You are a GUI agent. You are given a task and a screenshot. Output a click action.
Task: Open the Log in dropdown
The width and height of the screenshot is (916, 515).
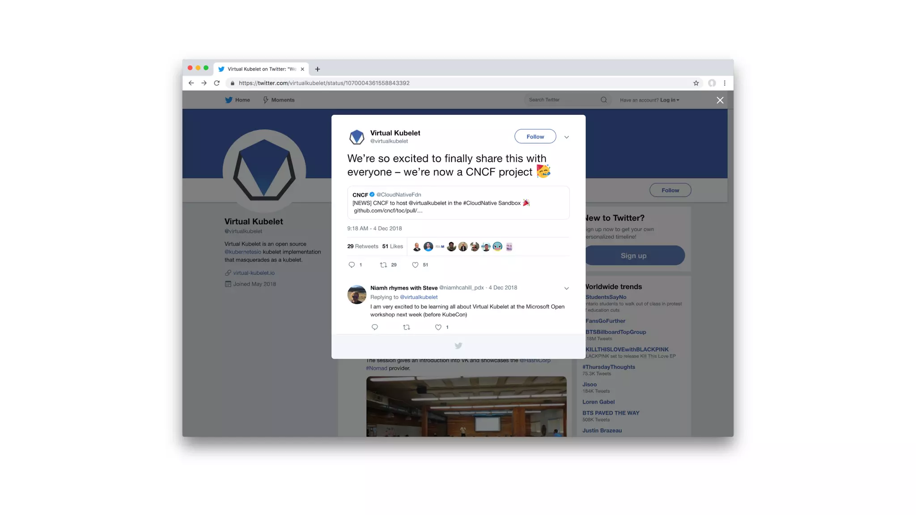(670, 100)
